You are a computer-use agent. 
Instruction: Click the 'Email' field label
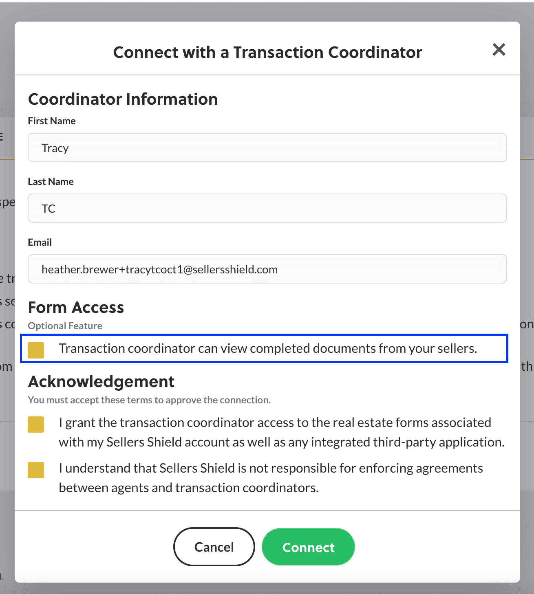click(x=40, y=242)
